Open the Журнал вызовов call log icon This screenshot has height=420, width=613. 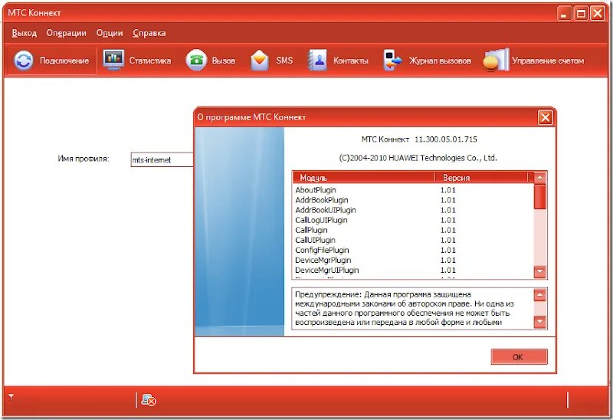[x=392, y=61]
